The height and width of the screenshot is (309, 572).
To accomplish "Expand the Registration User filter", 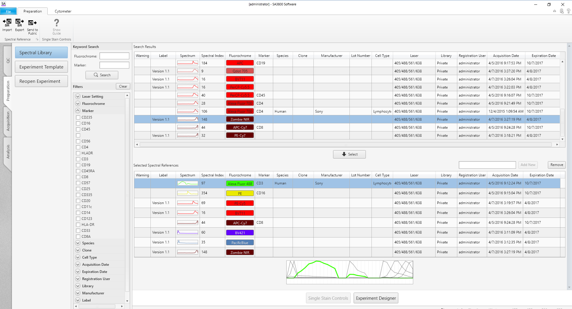I will click(x=78, y=279).
